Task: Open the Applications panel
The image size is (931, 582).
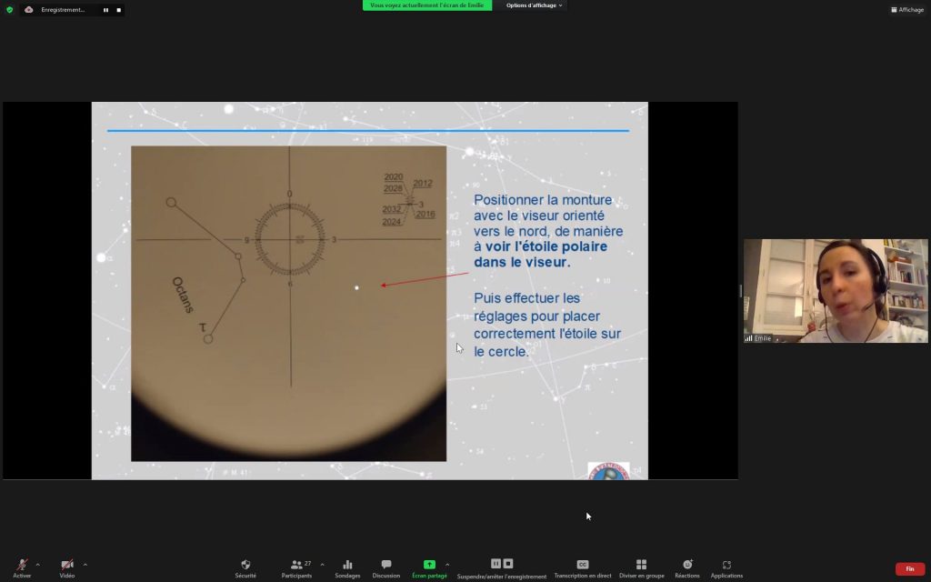Action: tap(726, 568)
